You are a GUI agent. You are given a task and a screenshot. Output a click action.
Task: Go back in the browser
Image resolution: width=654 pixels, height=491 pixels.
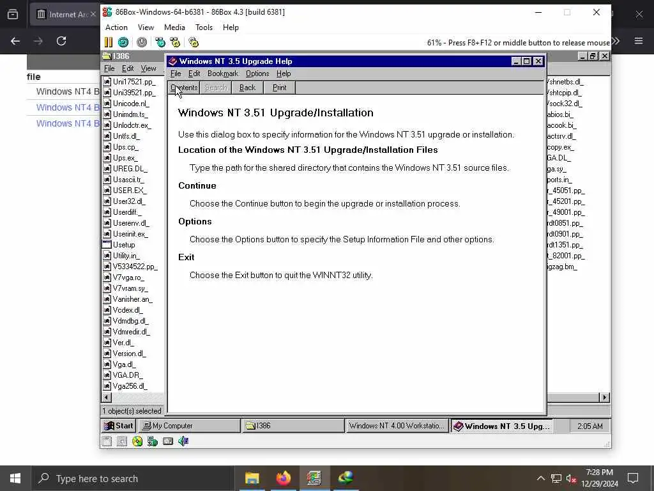(x=15, y=41)
